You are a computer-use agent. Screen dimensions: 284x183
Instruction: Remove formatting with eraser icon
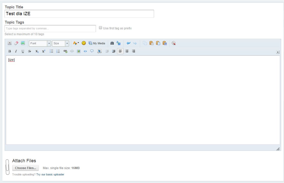coord(16,43)
